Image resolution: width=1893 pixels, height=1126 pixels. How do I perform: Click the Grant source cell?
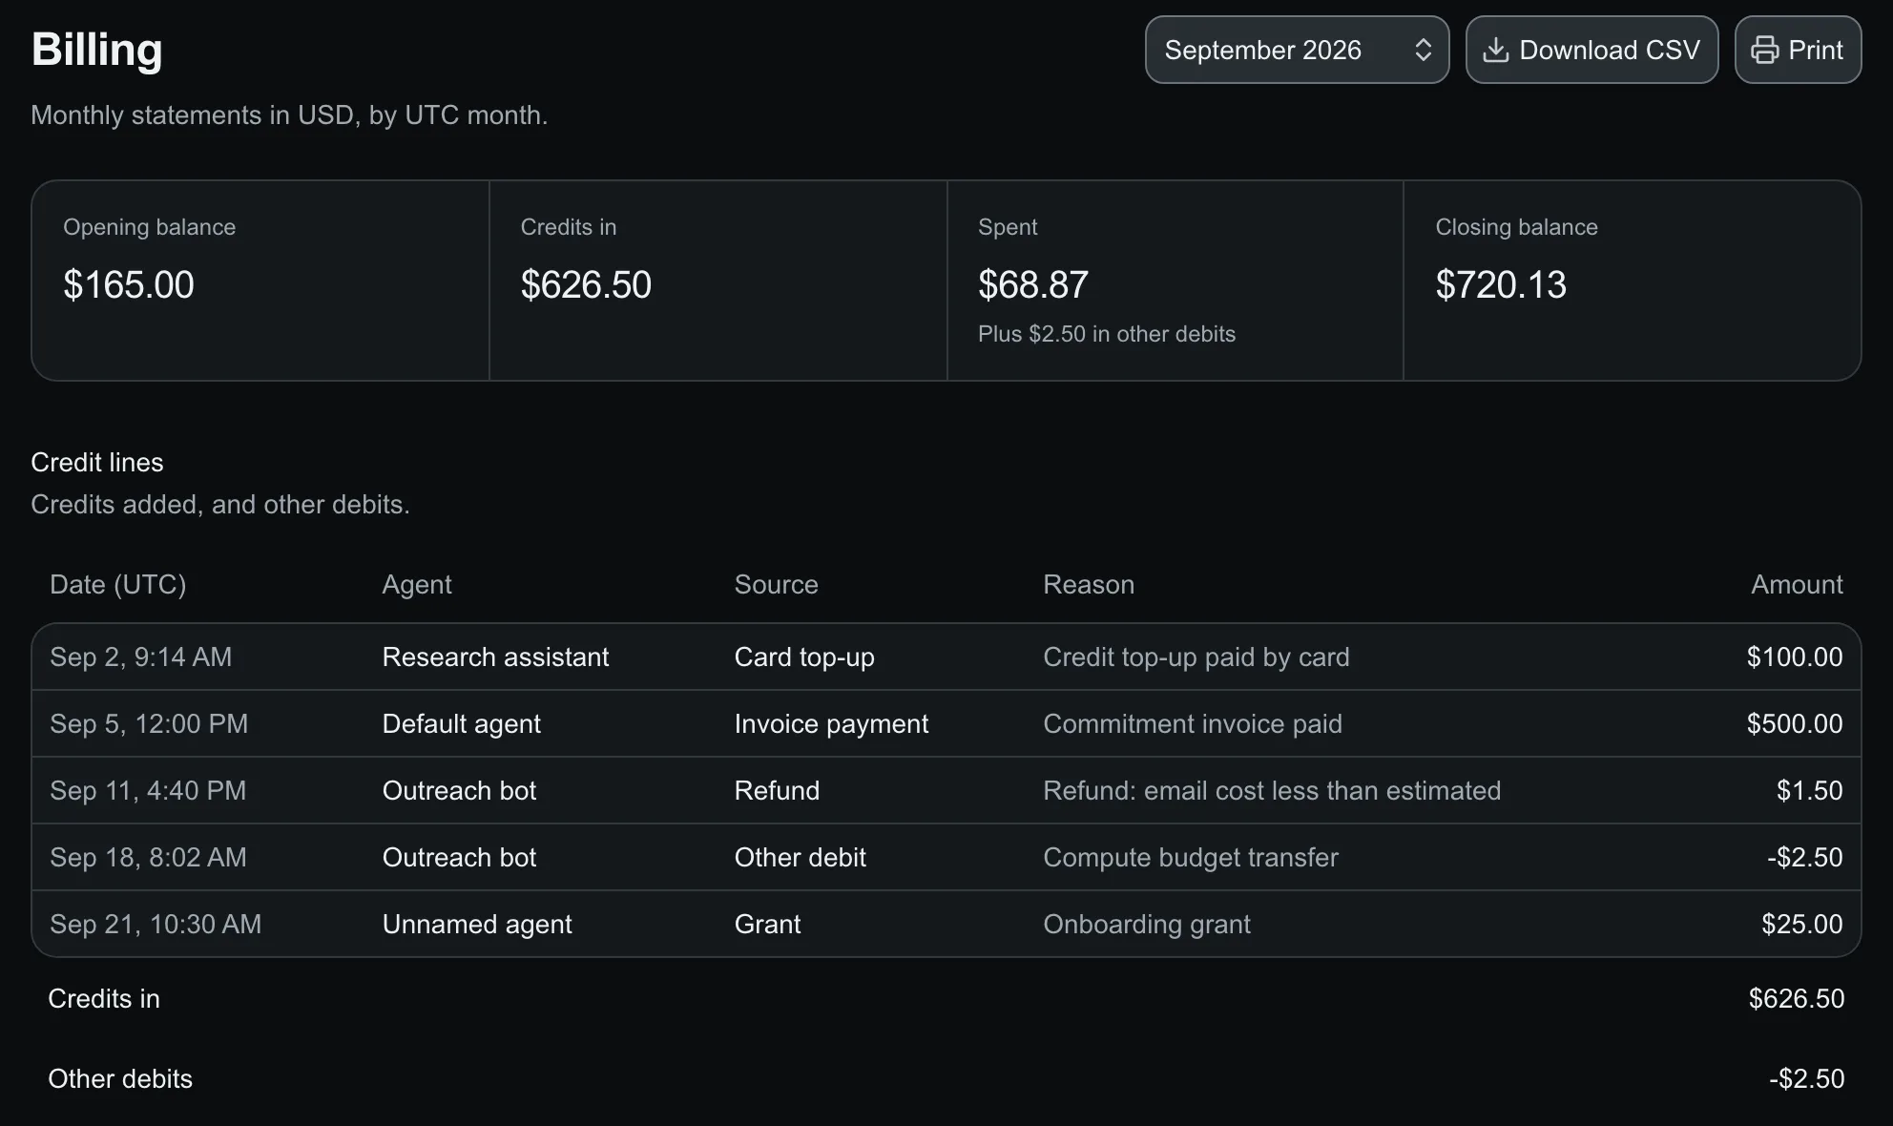tap(767, 924)
